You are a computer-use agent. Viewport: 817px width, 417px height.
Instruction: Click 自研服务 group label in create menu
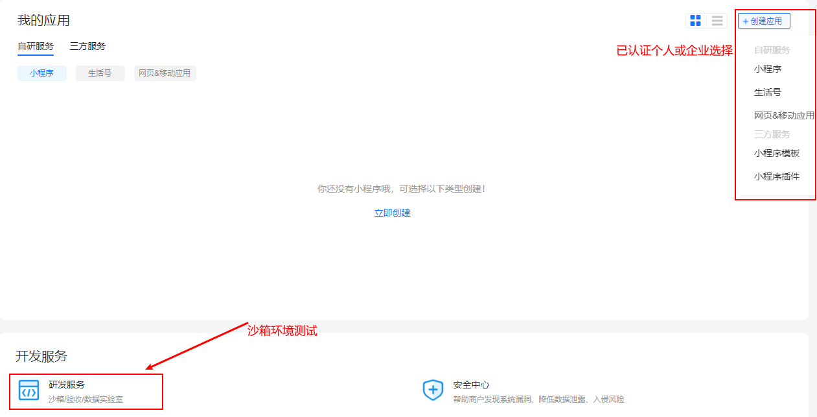(x=772, y=50)
